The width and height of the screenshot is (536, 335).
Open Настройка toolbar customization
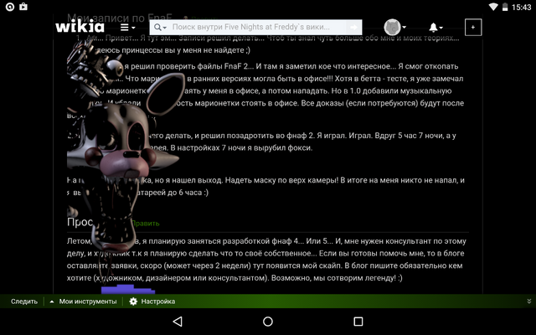(158, 301)
